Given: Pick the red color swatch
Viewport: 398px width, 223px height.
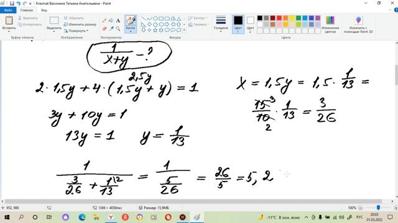Looking at the screenshot, I should pos(279,18).
